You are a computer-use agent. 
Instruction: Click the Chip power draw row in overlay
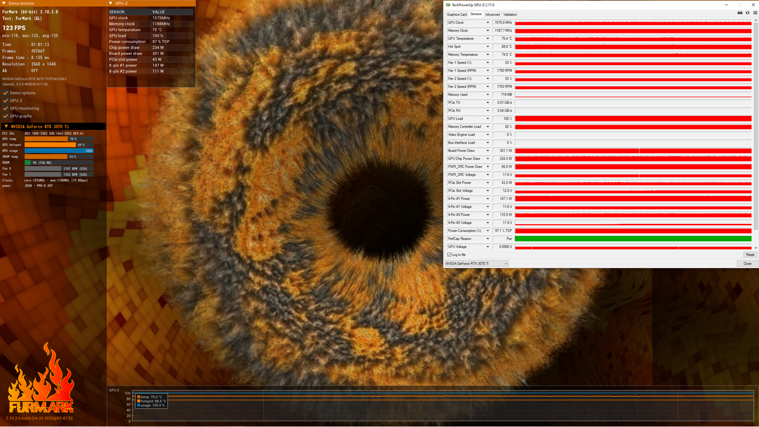click(x=151, y=47)
